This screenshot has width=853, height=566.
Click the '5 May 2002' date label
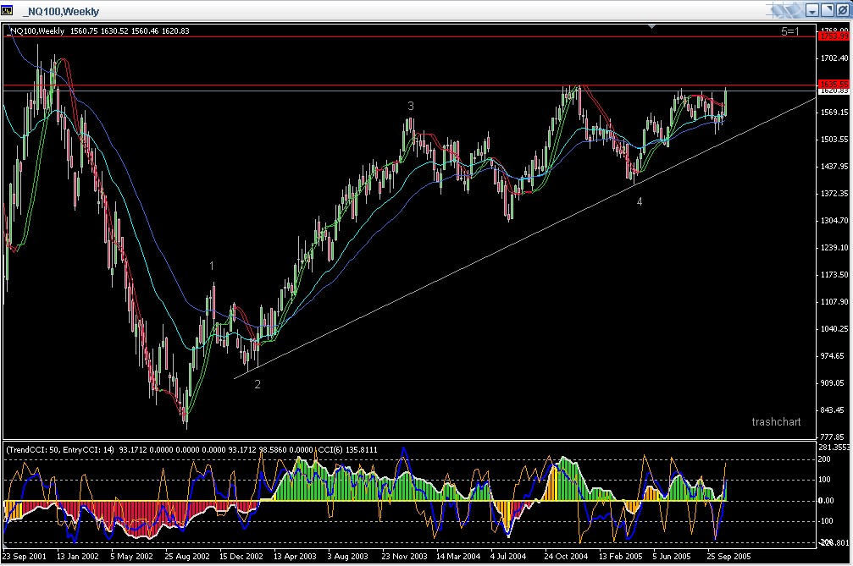point(131,556)
